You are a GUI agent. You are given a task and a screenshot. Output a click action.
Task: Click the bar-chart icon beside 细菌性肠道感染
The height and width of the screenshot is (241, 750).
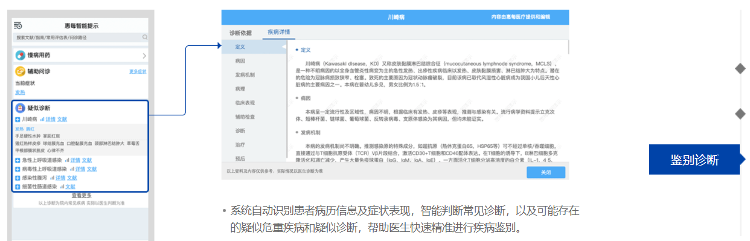point(62,187)
